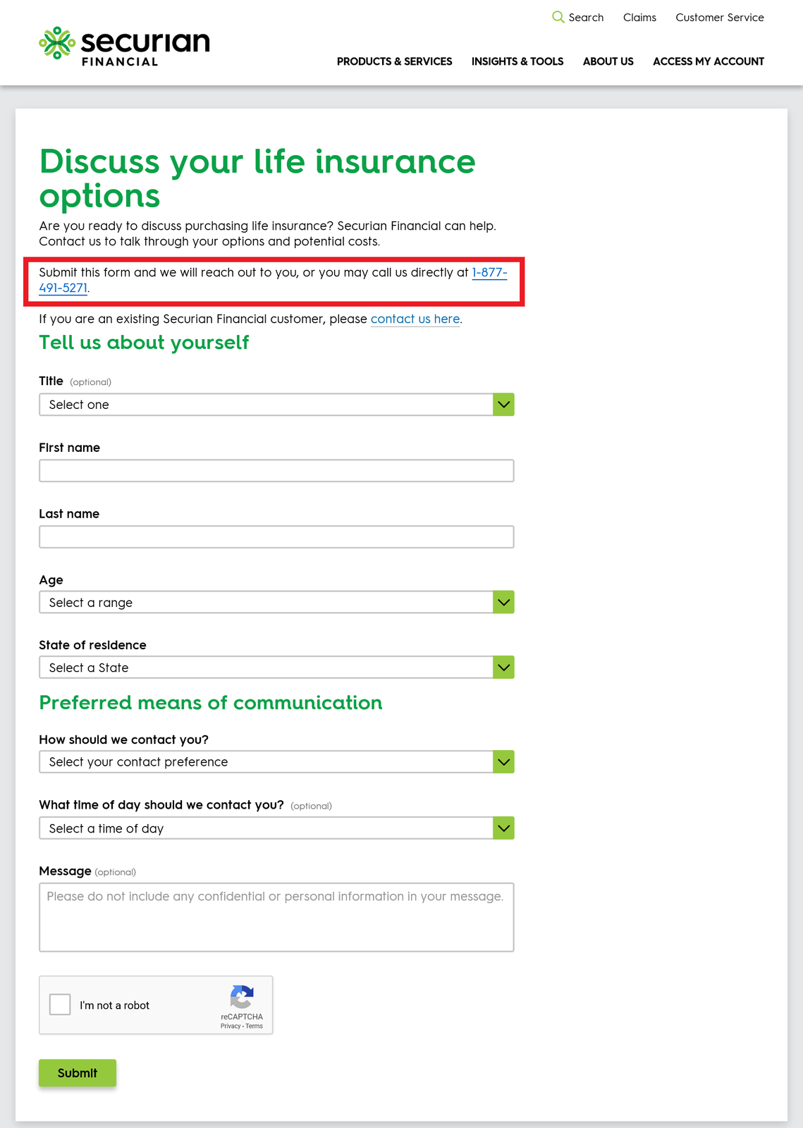Open the Claims link
This screenshot has width=803, height=1128.
(639, 18)
